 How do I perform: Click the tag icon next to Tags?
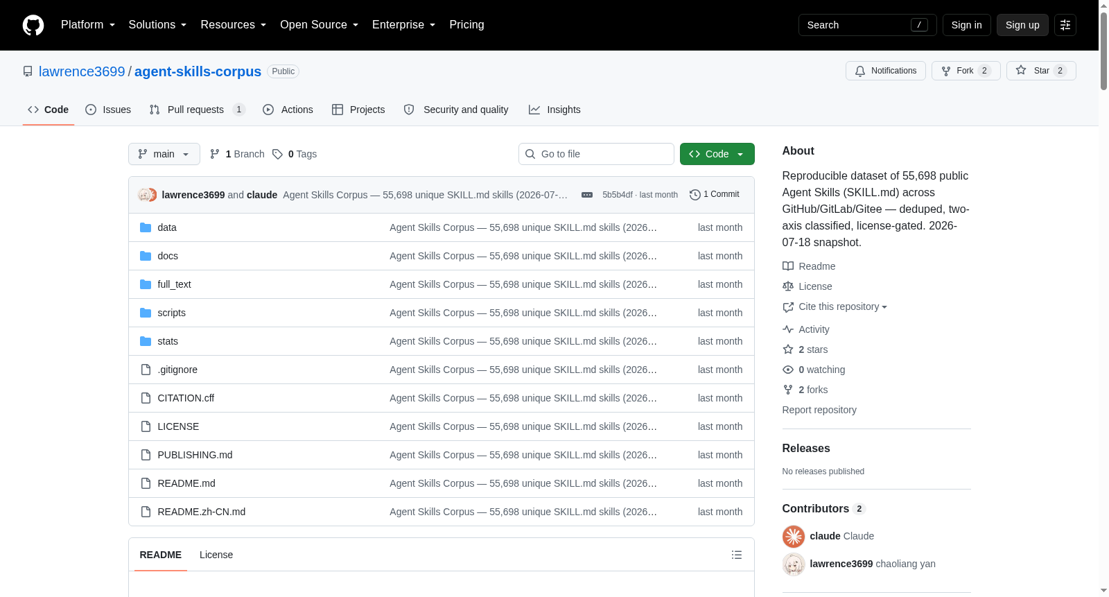pos(277,154)
